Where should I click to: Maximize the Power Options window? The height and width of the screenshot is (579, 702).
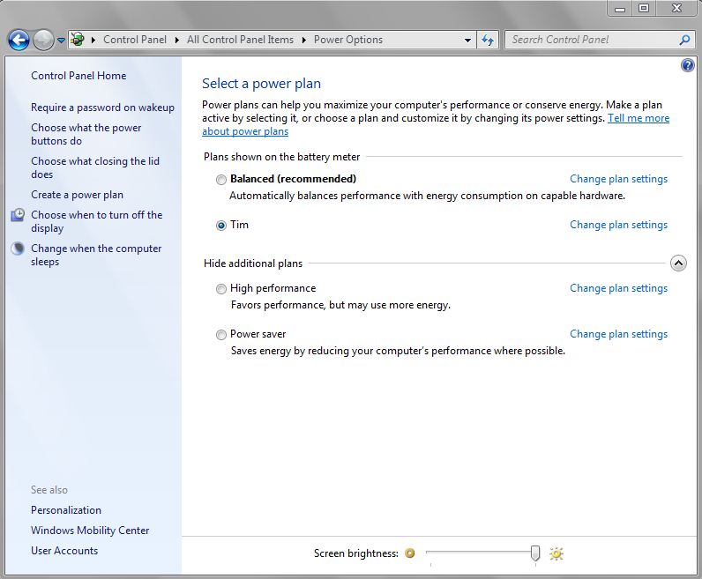point(644,9)
